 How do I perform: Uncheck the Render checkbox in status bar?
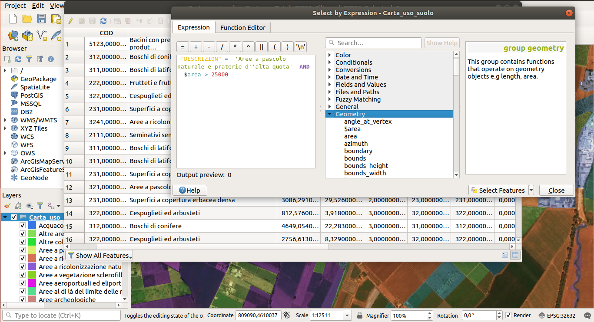[x=508, y=315]
